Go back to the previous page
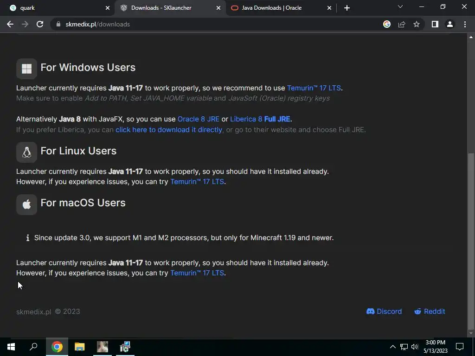Viewport: 475px width, 356px height. (10, 24)
